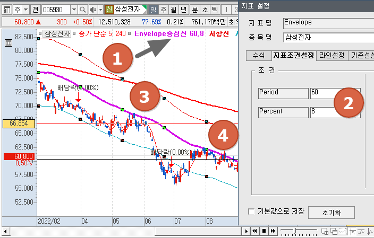The width and height of the screenshot is (374, 238).
Task: Select the 주 weekly period button
Action: 164,10
